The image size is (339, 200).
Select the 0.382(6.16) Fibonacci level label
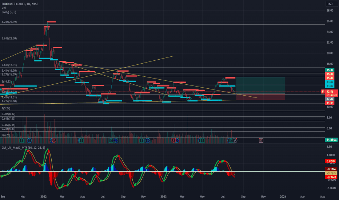pyautogui.click(x=8, y=125)
